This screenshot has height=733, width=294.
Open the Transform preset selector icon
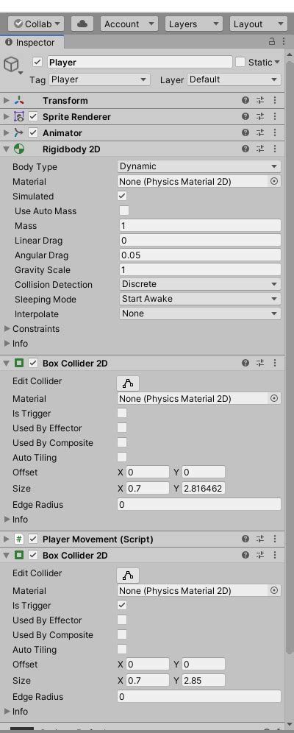point(260,101)
